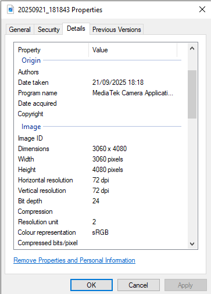Select the Colour representation label

click(47, 232)
